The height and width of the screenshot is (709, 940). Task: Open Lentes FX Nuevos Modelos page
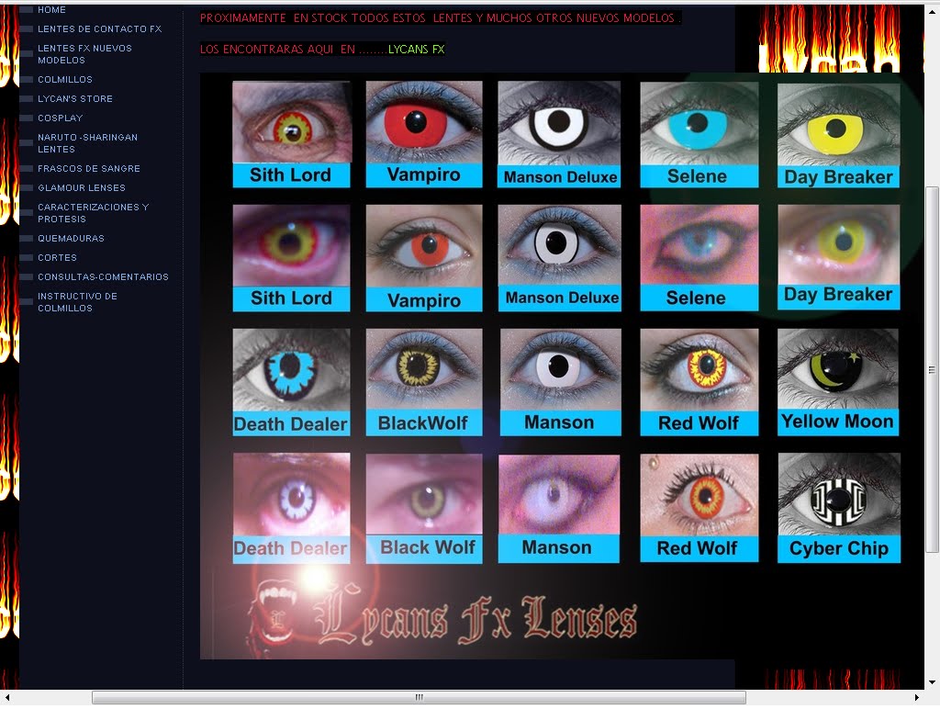84,54
